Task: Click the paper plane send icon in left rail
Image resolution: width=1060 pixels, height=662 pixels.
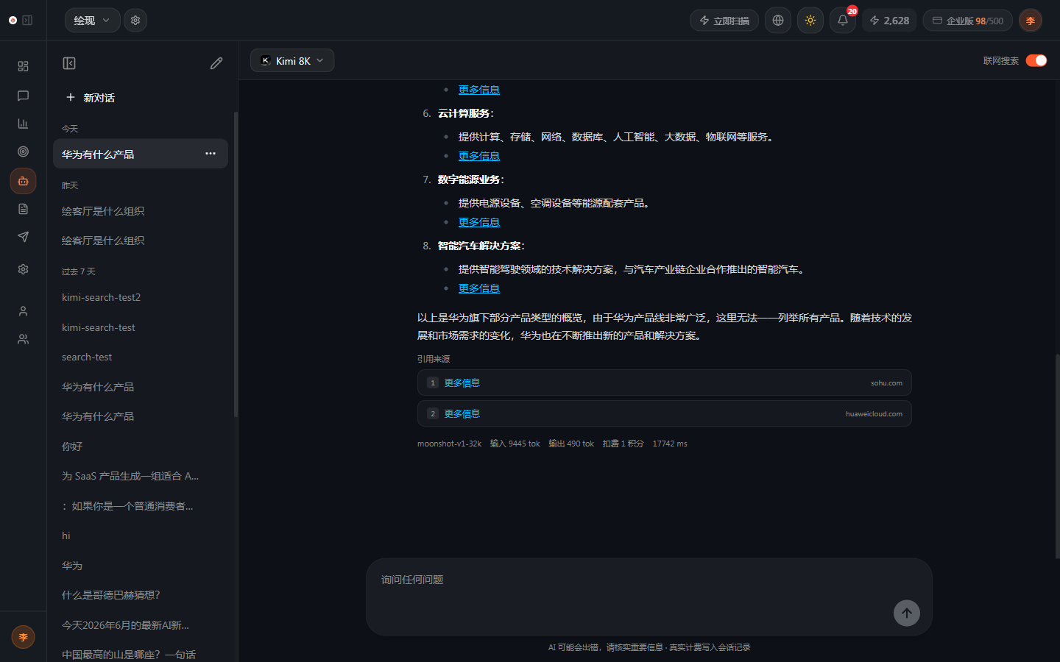Action: pyautogui.click(x=23, y=237)
